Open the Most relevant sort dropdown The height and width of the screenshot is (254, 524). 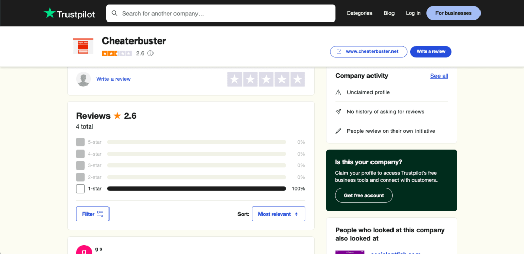point(278,214)
